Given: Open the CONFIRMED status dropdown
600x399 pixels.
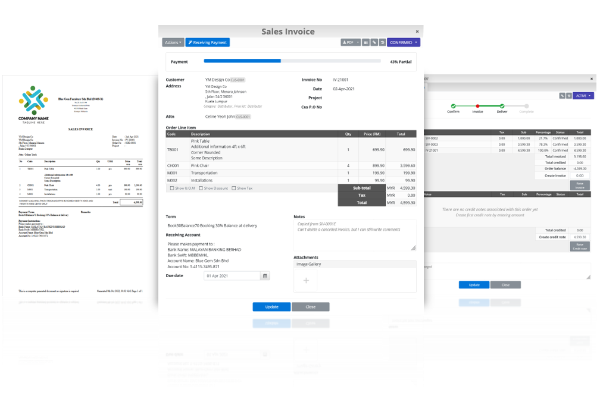Looking at the screenshot, I should tap(404, 42).
